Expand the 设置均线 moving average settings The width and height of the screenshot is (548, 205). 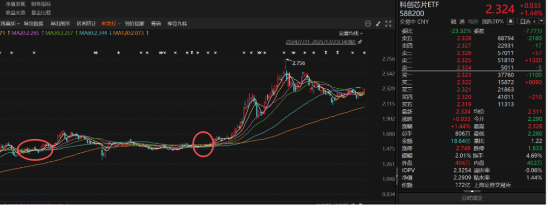pos(349,33)
